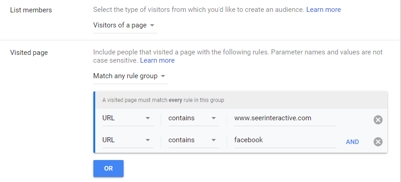The height and width of the screenshot is (182, 401).
Task: Click the www.seerinteractive.com value field
Action: (x=285, y=118)
